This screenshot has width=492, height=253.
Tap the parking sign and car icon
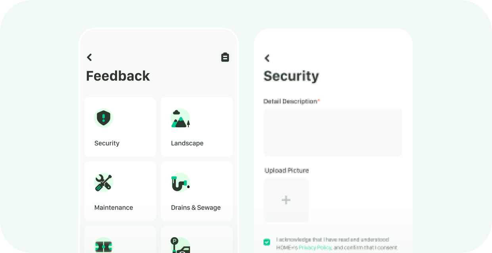[181, 245]
